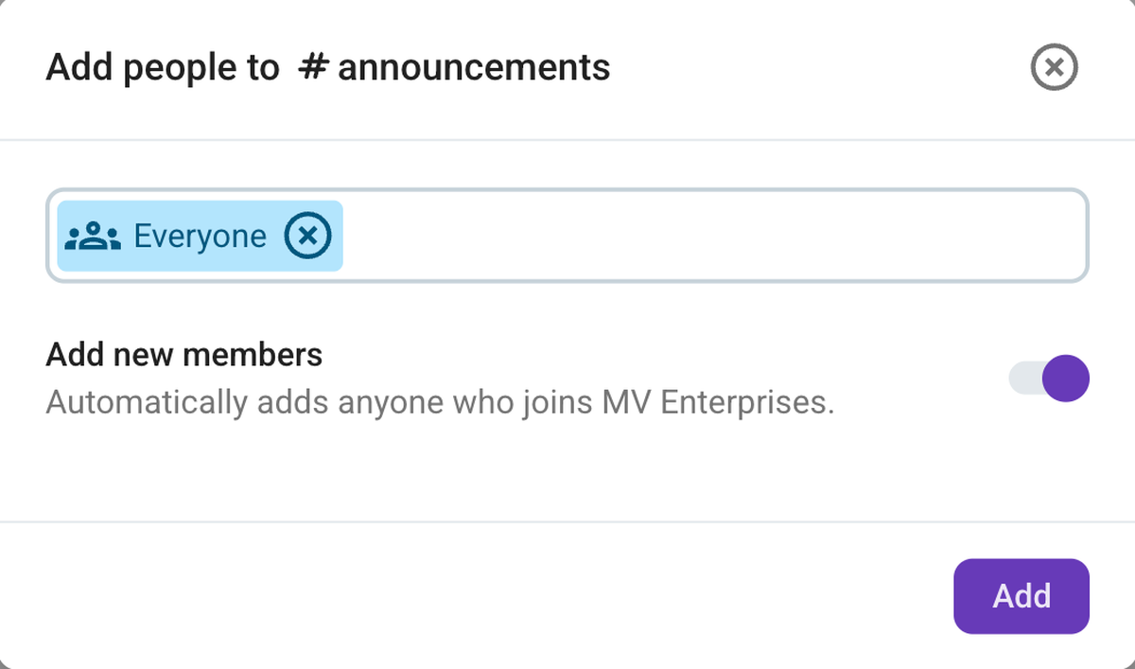The image size is (1135, 669).
Task: Click the Add new members heading
Action: coord(183,354)
